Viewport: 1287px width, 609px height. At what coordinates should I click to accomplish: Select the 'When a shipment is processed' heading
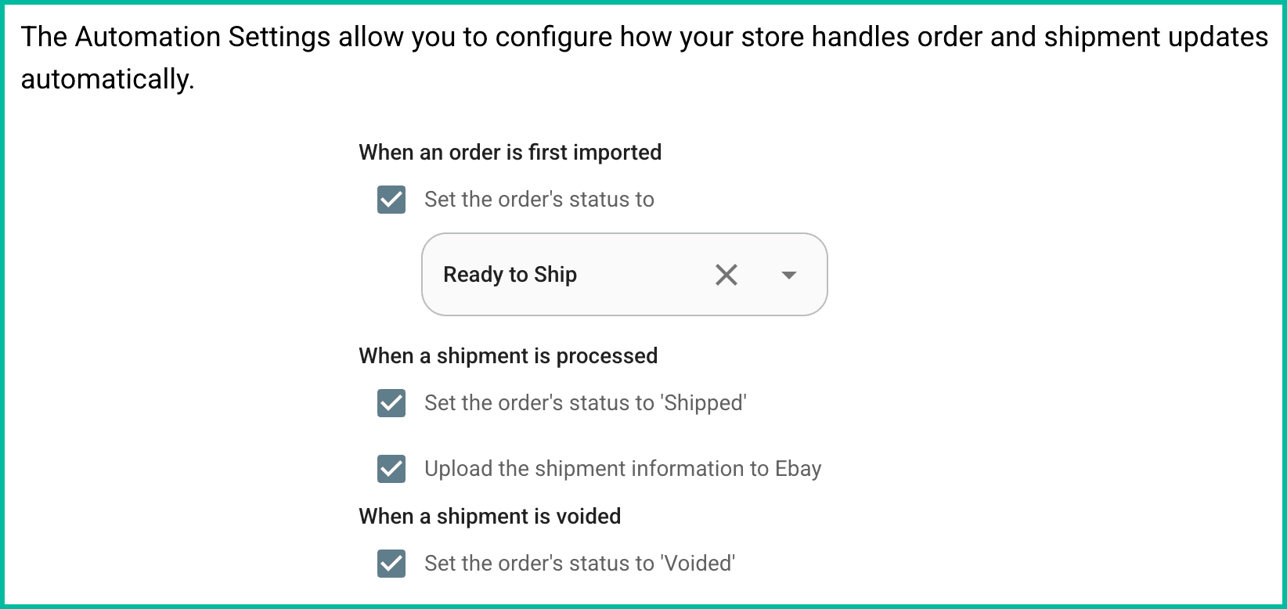pos(507,355)
